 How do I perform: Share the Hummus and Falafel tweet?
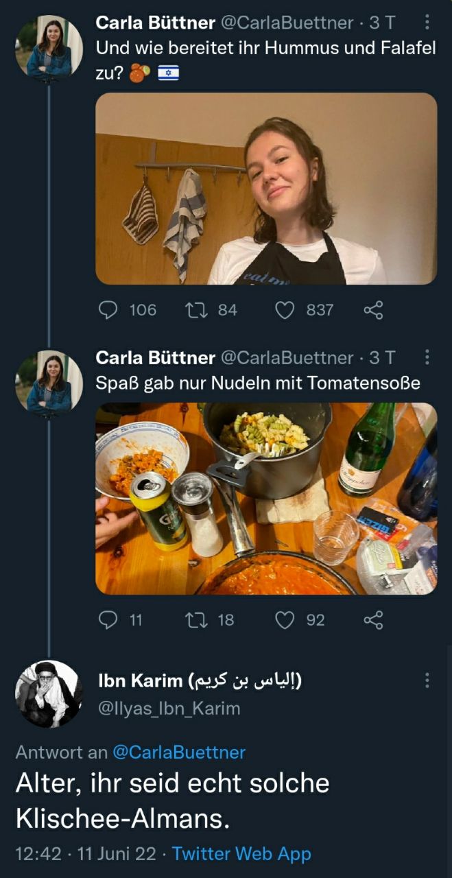point(373,310)
